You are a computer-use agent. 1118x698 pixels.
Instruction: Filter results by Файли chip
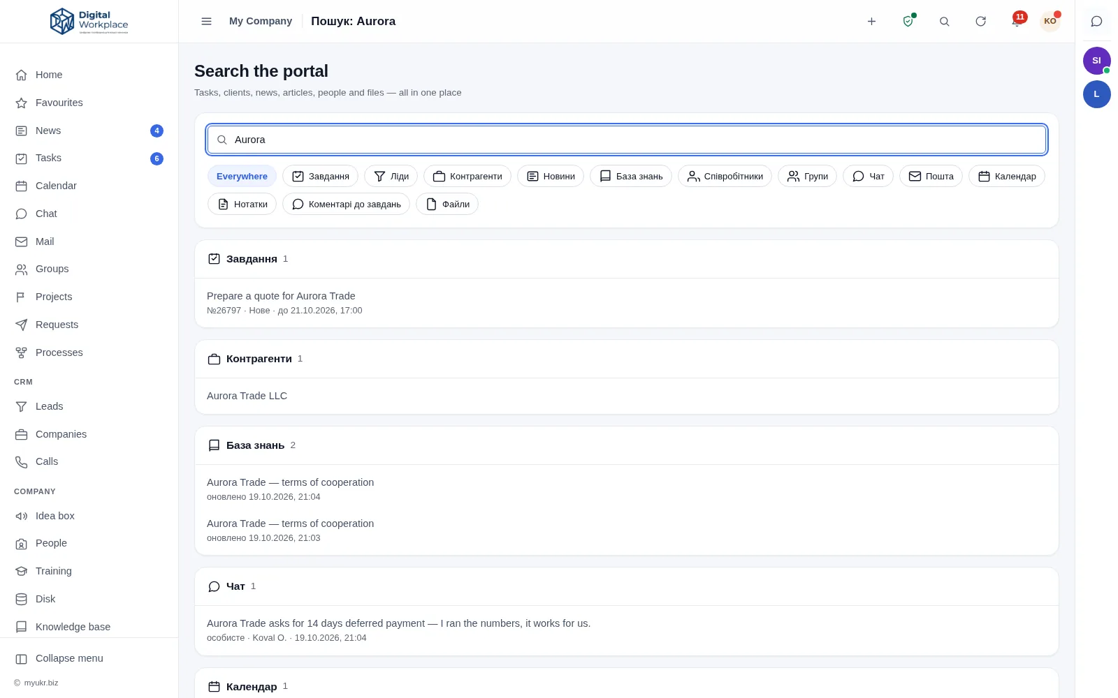pos(447,205)
